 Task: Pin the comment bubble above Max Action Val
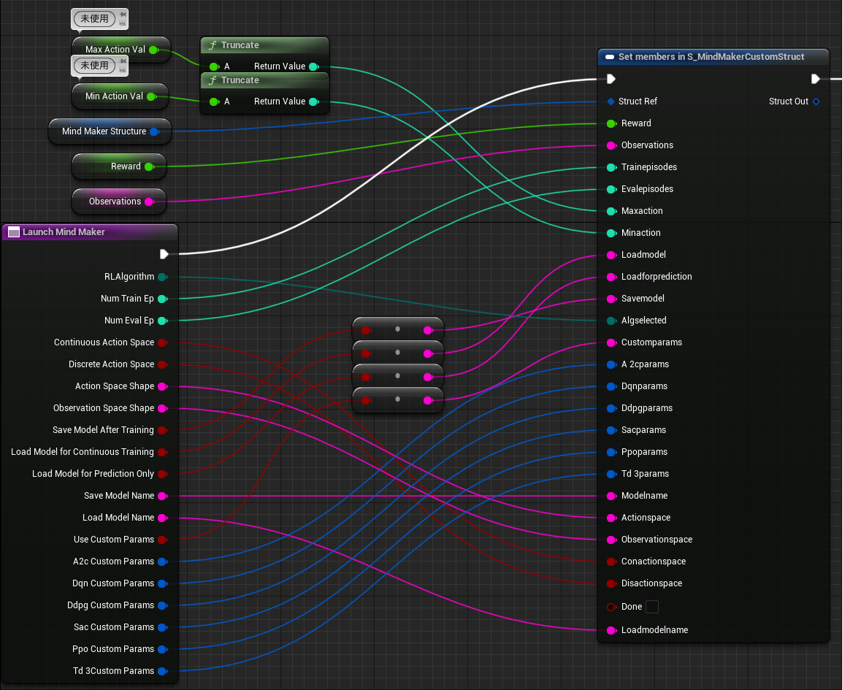(x=121, y=15)
